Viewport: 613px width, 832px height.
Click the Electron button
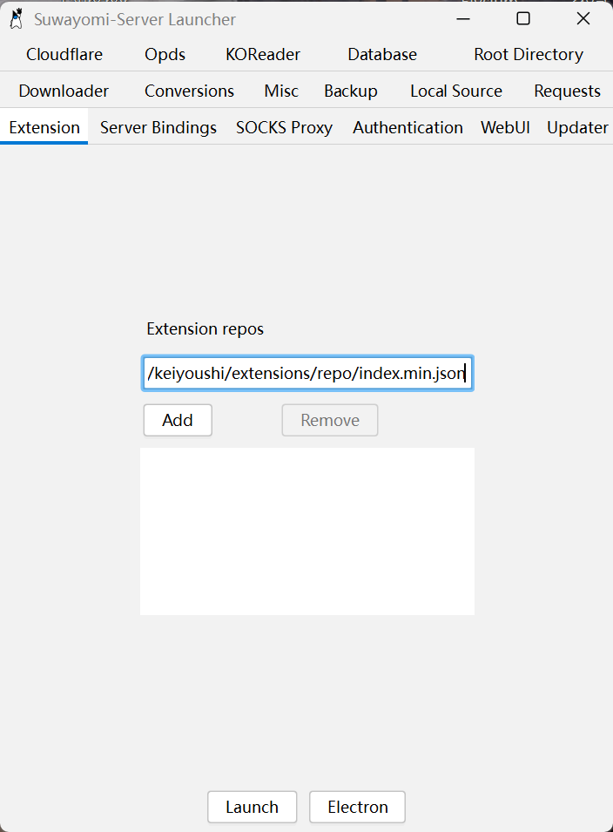(357, 807)
